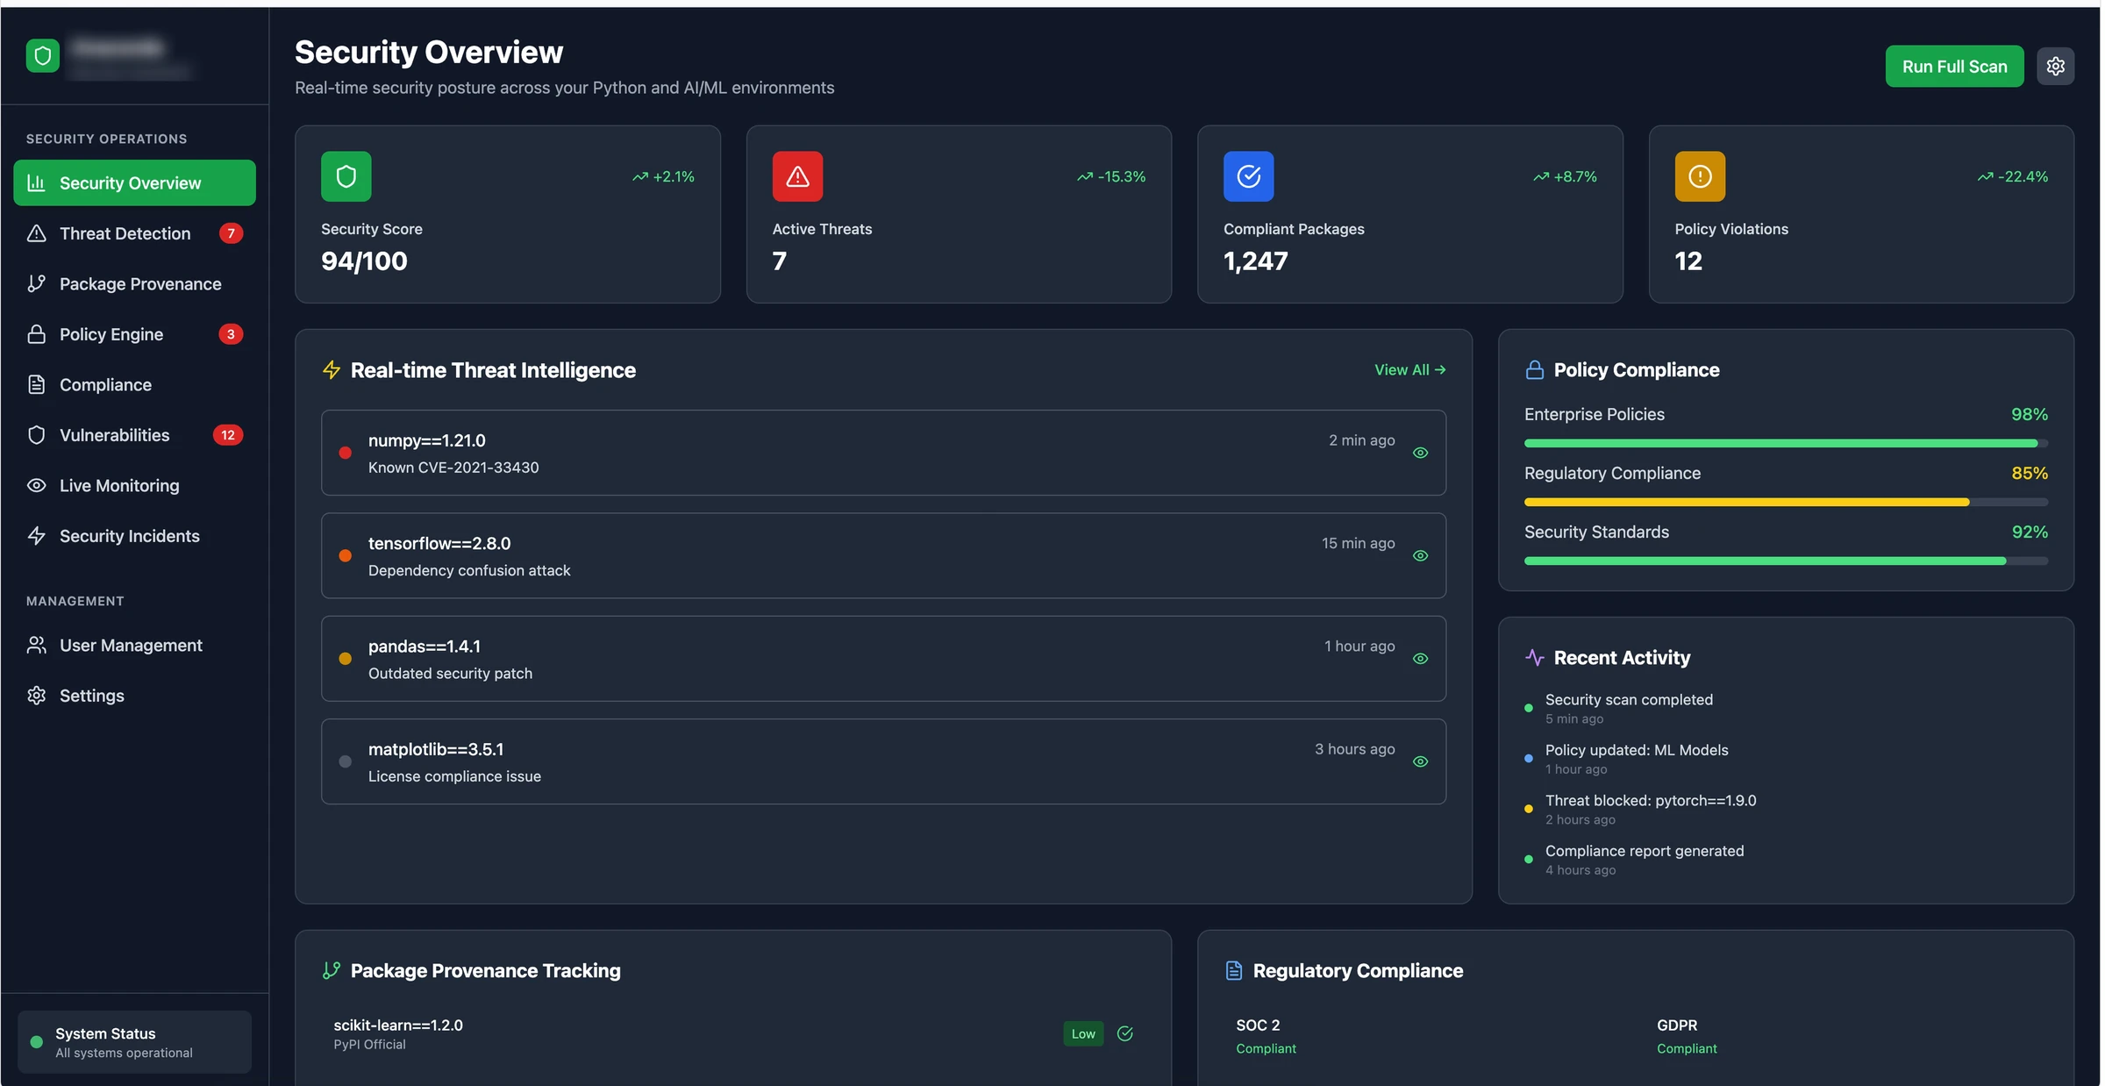Open User Management under Management
This screenshot has height=1086, width=2105.
134,645
